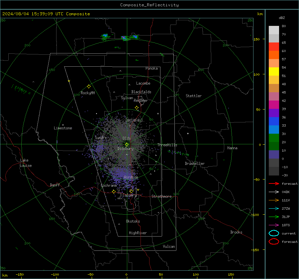Click the 18TS legend label
This screenshot has height=279, width=299.
[x=286, y=225]
